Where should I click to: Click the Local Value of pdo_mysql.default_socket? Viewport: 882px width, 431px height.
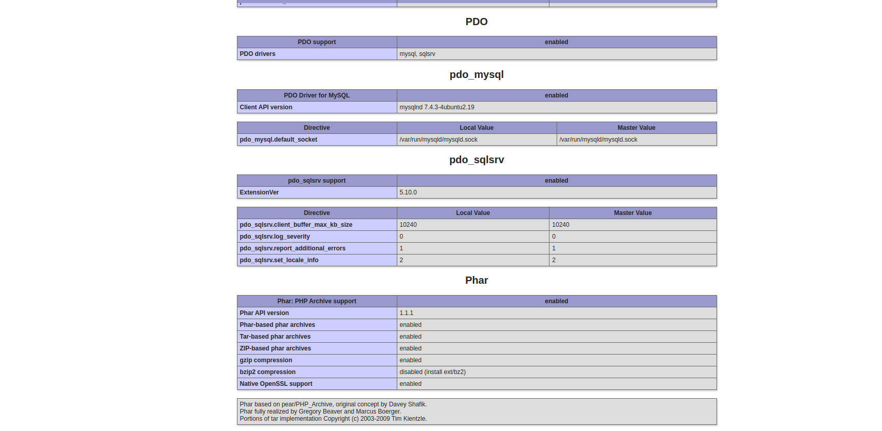pyautogui.click(x=438, y=140)
